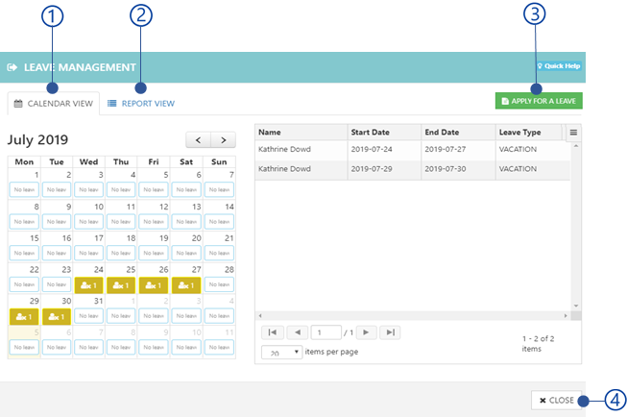This screenshot has height=417, width=627.
Task: Jump to last page of leave grid
Action: pos(390,332)
